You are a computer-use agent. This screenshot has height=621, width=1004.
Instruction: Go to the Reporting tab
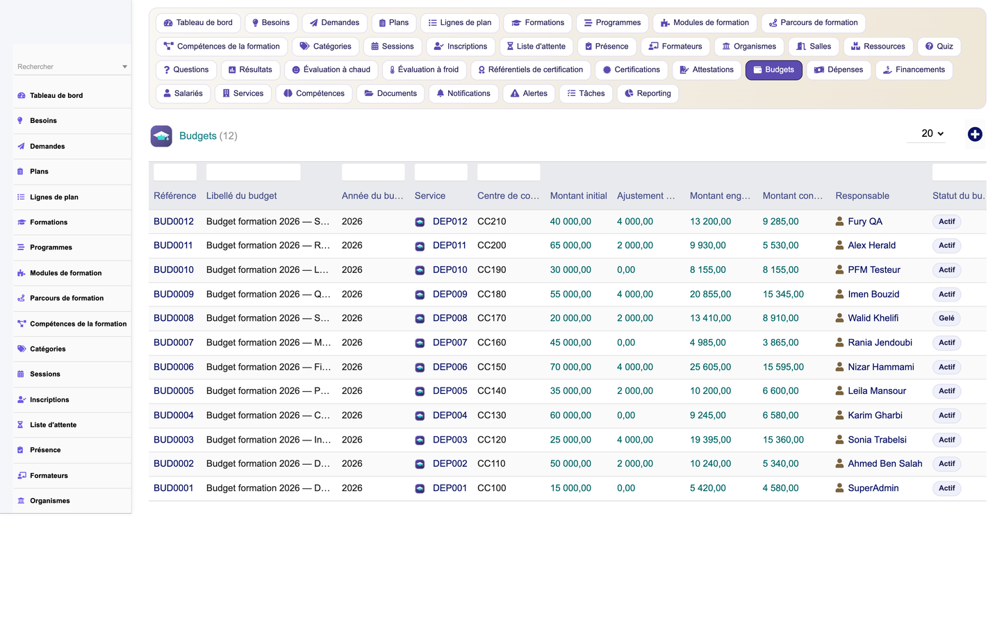click(648, 94)
